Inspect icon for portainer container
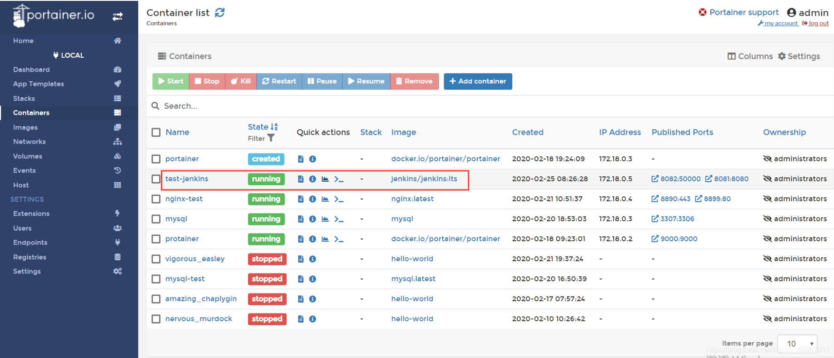 click(313, 159)
